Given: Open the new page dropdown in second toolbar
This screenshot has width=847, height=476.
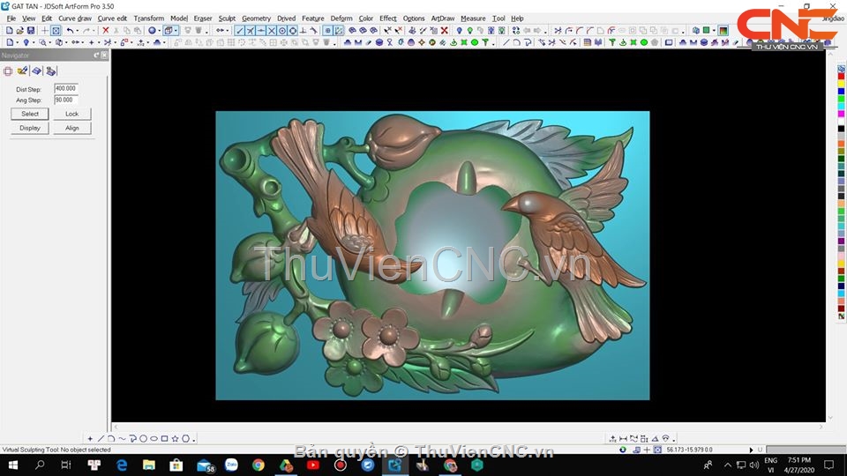Looking at the screenshot, I should [x=17, y=42].
